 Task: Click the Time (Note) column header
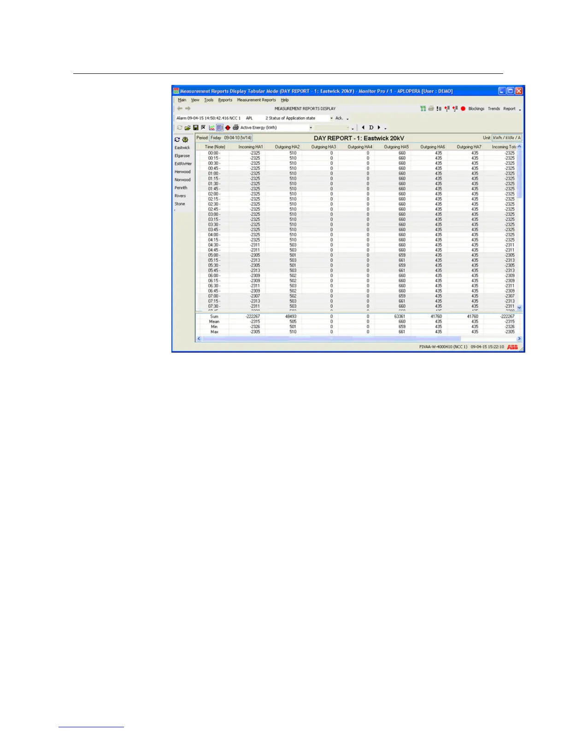tap(215, 147)
